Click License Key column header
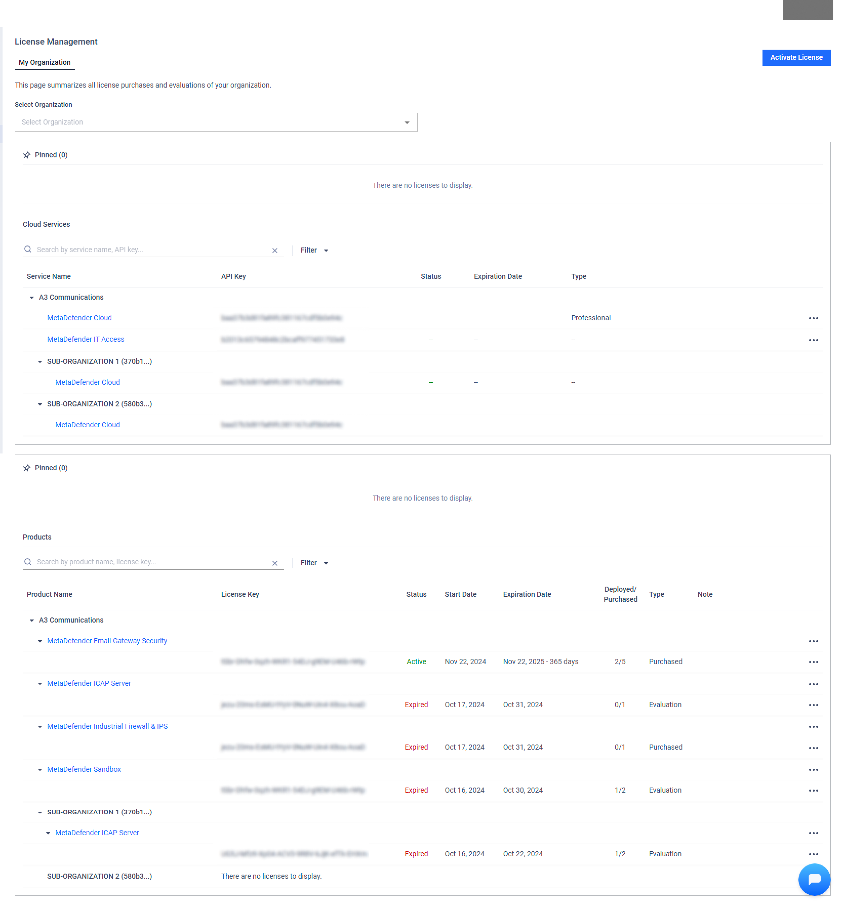The image size is (843, 909). (x=240, y=594)
